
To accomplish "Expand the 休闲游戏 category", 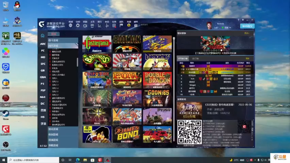I will click(63, 134).
